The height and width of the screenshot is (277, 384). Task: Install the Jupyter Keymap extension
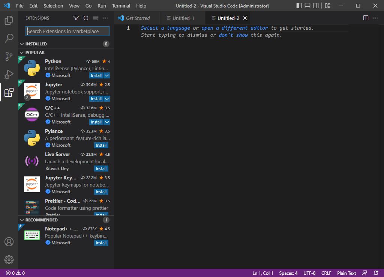(x=101, y=192)
